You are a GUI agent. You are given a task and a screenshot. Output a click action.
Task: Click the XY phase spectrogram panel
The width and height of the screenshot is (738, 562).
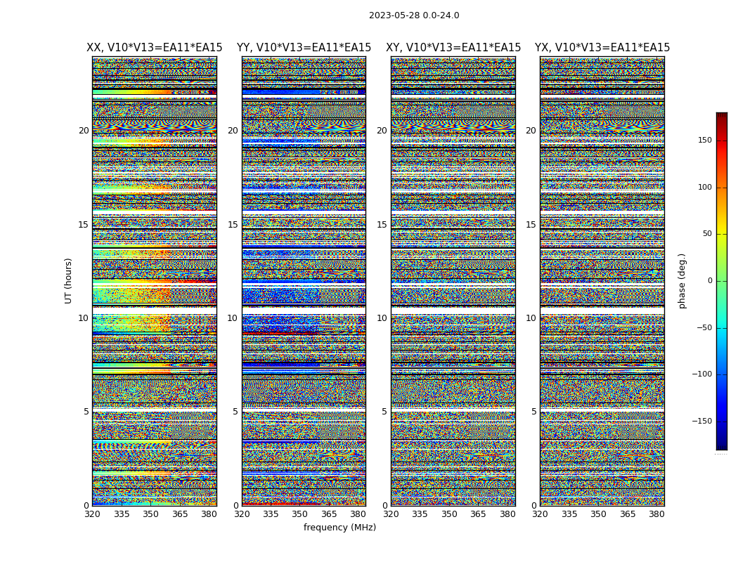(453, 281)
